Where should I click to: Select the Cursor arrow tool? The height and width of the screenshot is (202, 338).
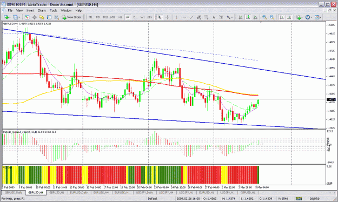click(x=160, y=17)
